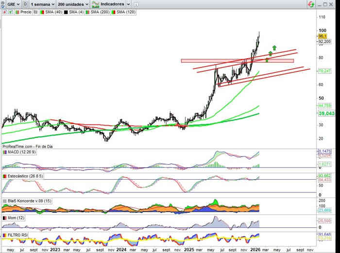Screen dimensions: 340x253
Task: Click the Indicadores chart icon
Action: (95, 4)
